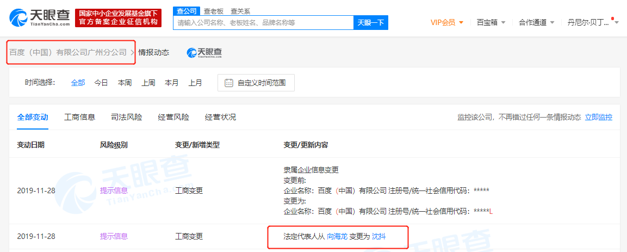Open the 向海龙 person link
627x252 pixels.
coord(337,236)
